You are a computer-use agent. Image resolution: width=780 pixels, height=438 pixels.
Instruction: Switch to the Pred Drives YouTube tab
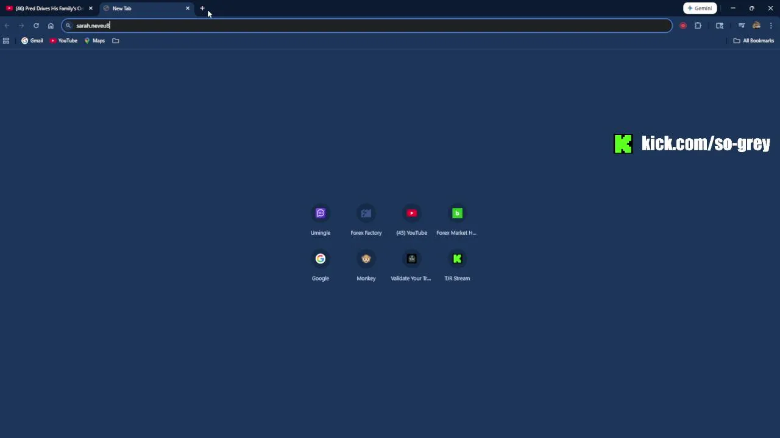(x=49, y=9)
